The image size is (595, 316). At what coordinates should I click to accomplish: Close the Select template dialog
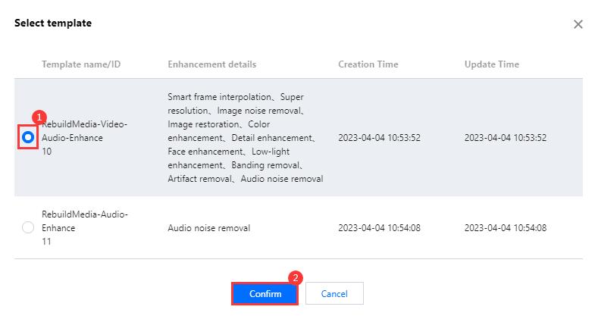point(578,24)
